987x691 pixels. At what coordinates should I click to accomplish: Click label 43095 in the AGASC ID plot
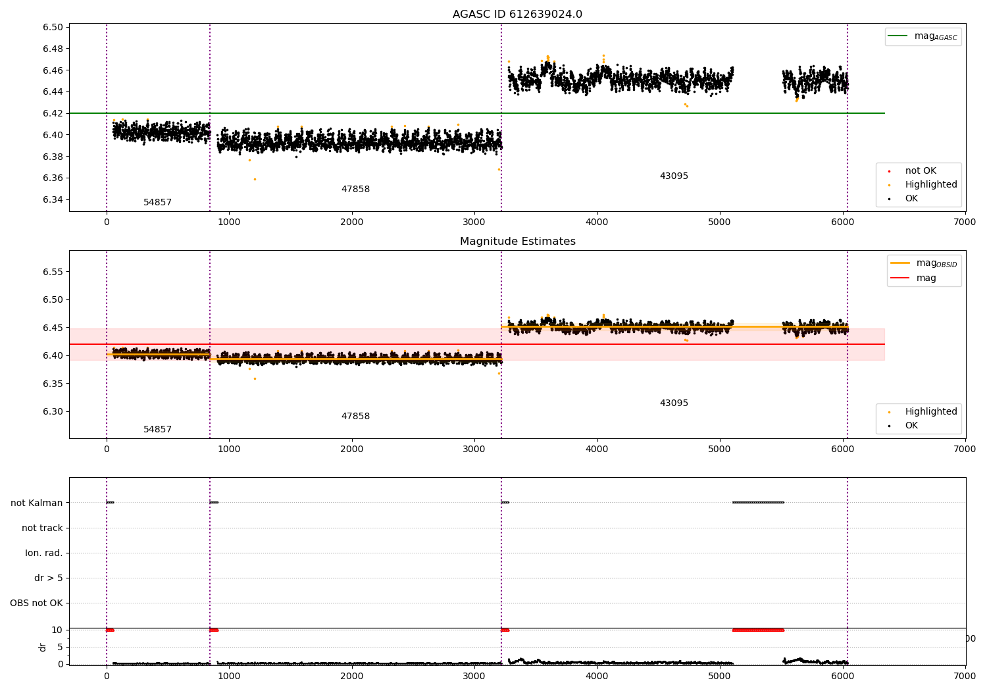click(x=674, y=176)
